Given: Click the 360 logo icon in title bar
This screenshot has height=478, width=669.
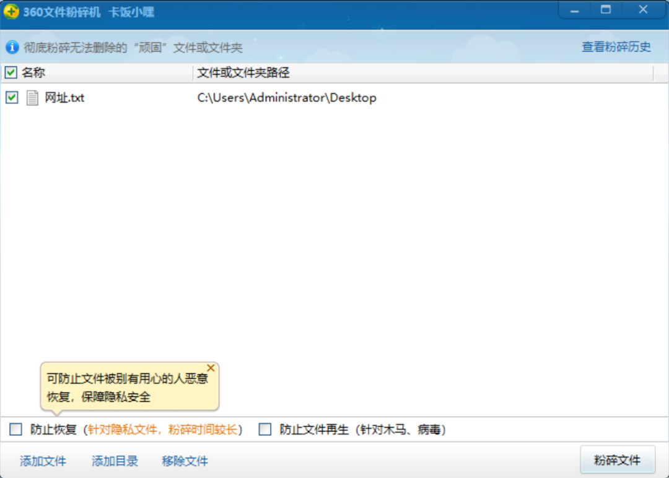Looking at the screenshot, I should (x=11, y=12).
